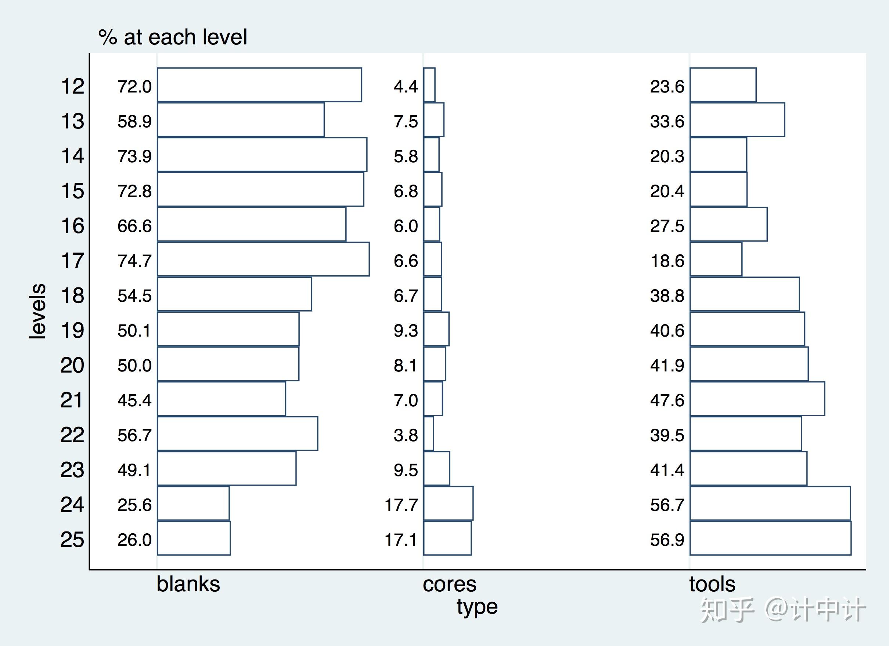Click the tools bar at level 21
This screenshot has width=889, height=646.
[757, 399]
